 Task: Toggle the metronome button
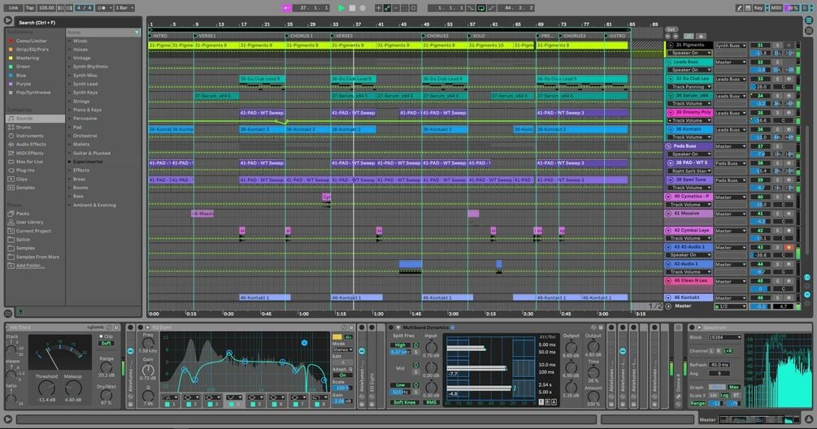point(102,8)
